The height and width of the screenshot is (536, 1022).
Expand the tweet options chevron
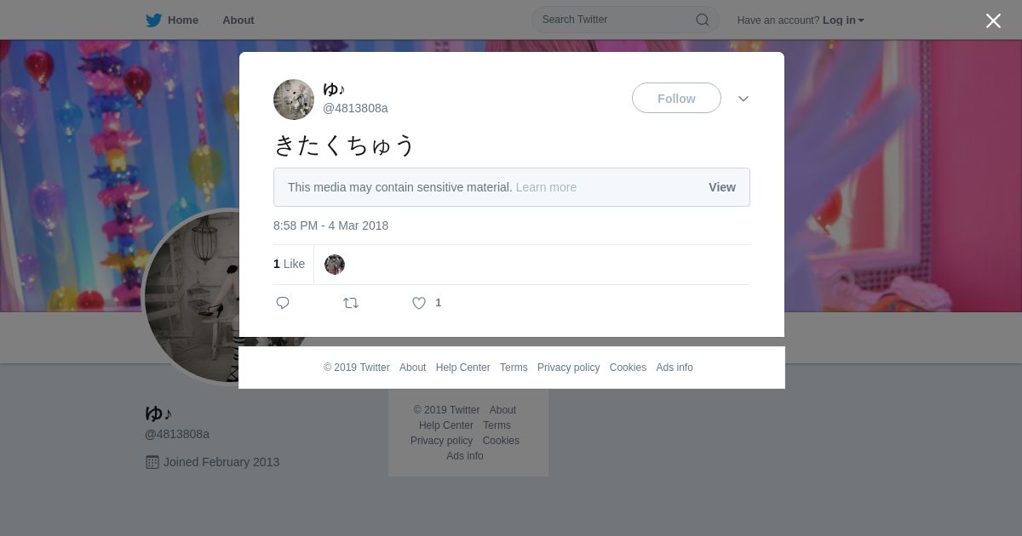tap(744, 99)
